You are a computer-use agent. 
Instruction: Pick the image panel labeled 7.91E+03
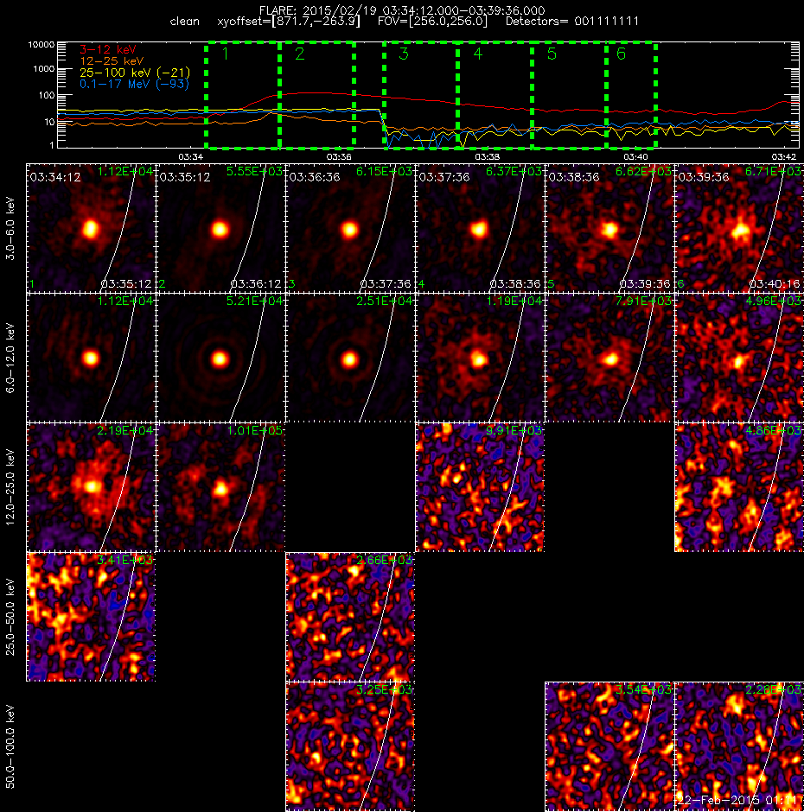tap(609, 358)
